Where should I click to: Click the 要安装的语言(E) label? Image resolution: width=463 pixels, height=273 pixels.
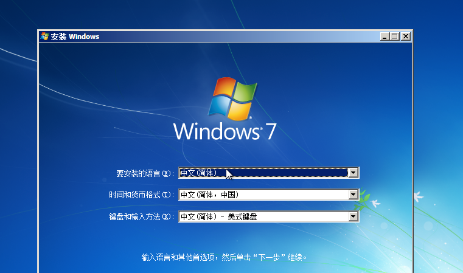(145, 173)
